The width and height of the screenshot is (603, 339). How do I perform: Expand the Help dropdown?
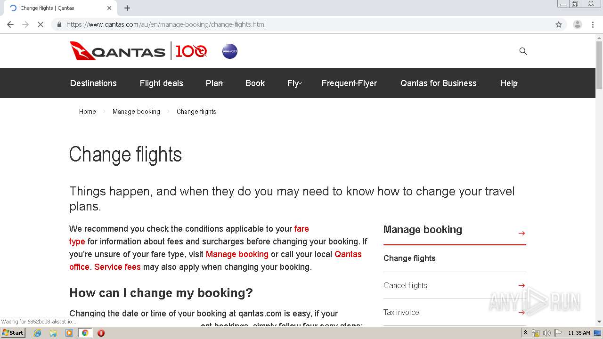pos(509,83)
